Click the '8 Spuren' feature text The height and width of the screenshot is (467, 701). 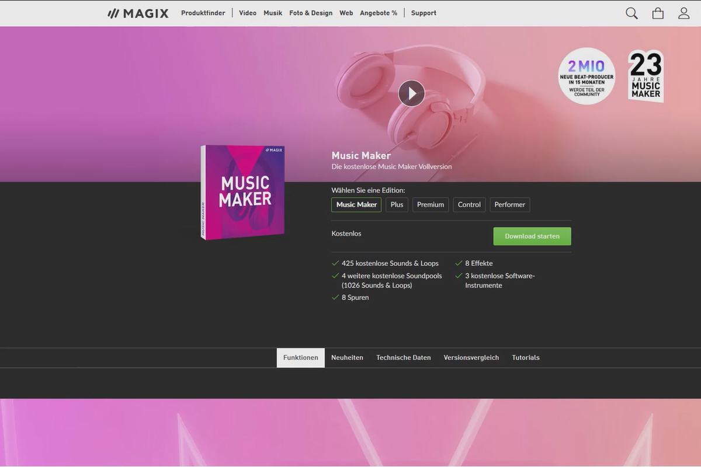pos(355,298)
